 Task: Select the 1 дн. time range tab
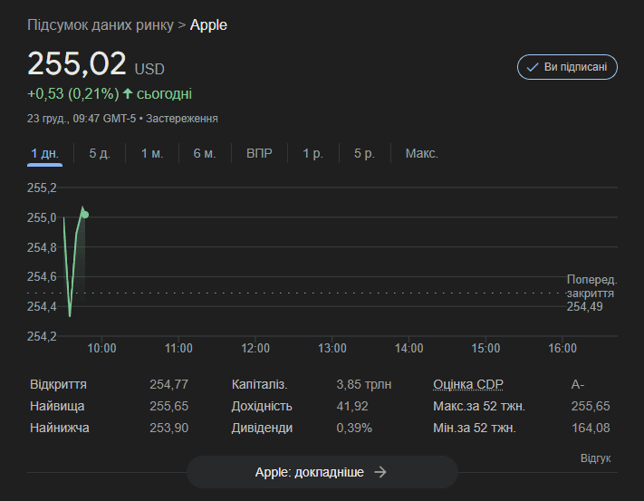tap(44, 154)
